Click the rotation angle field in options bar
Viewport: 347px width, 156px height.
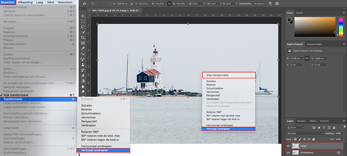[198, 4]
